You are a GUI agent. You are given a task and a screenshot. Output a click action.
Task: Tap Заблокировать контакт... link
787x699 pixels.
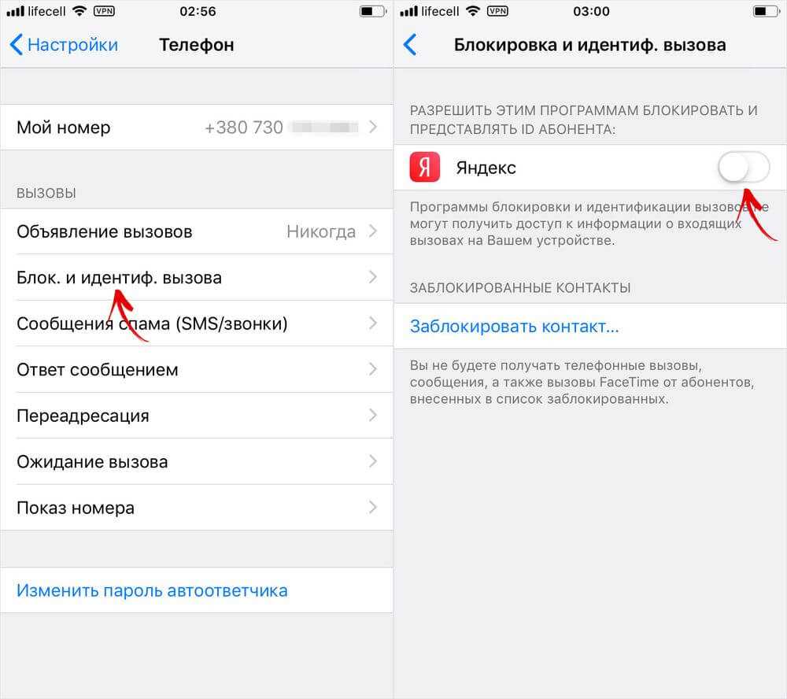[x=515, y=327]
